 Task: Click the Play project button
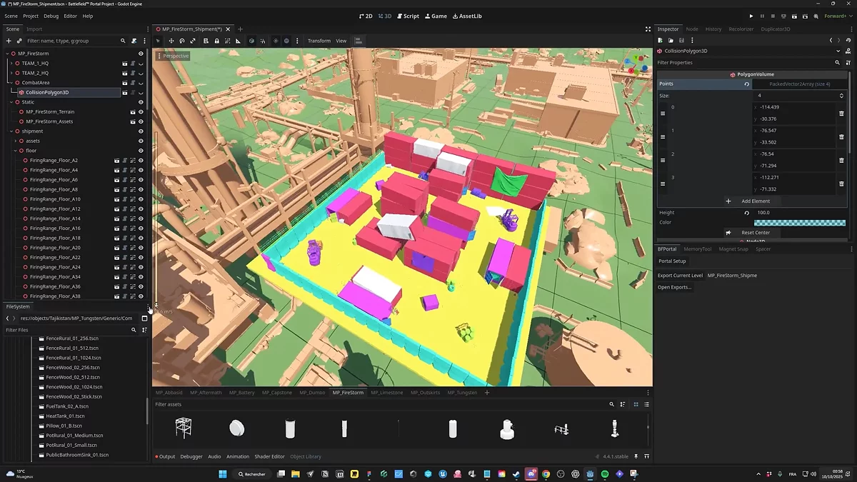coord(751,16)
